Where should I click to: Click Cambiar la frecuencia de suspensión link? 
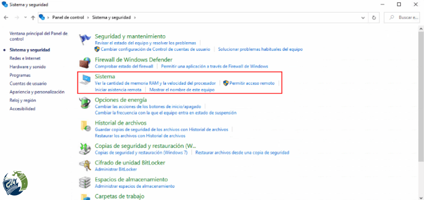165,113
